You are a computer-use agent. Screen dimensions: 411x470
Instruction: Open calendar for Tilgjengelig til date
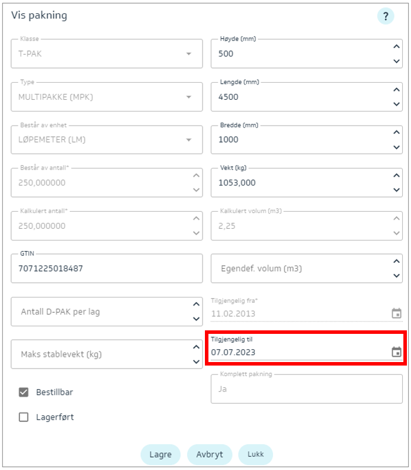pos(396,352)
